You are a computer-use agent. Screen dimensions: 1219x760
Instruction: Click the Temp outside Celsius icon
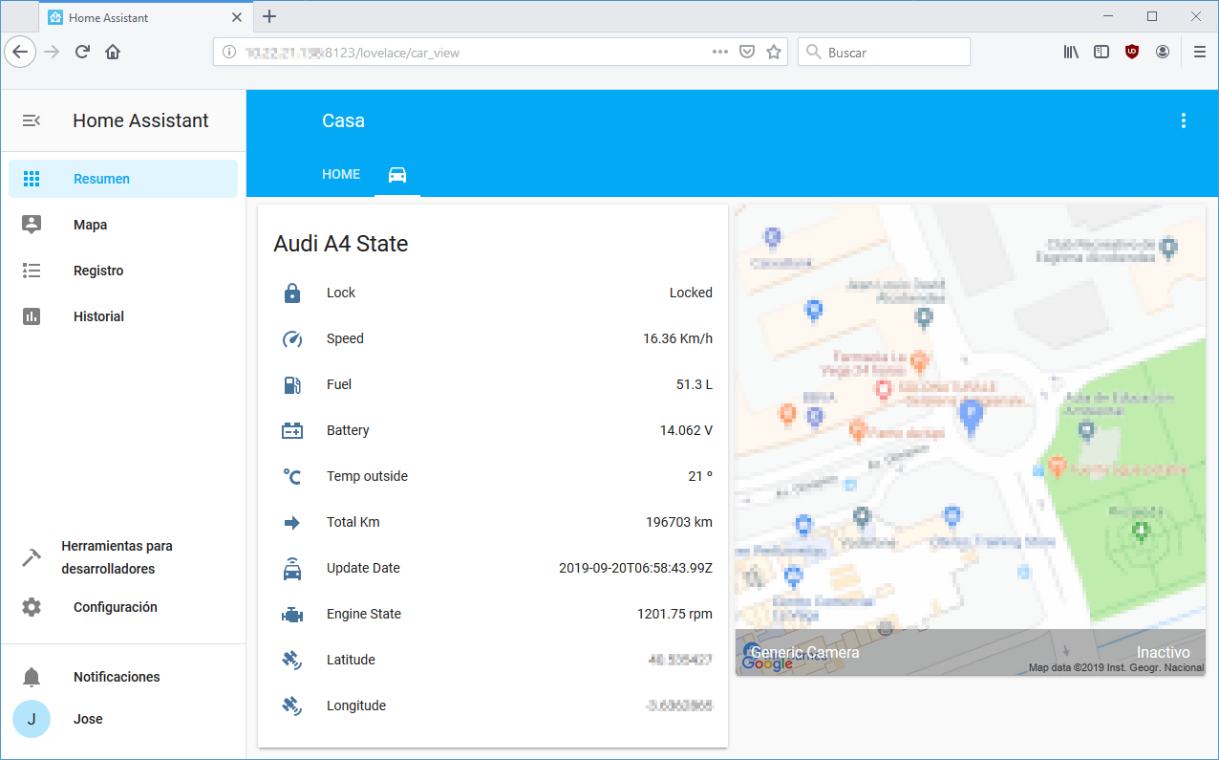(x=292, y=476)
